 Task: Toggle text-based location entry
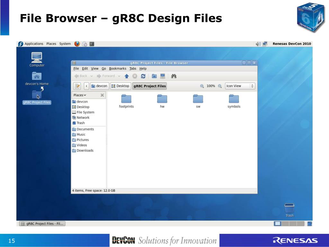click(x=77, y=86)
